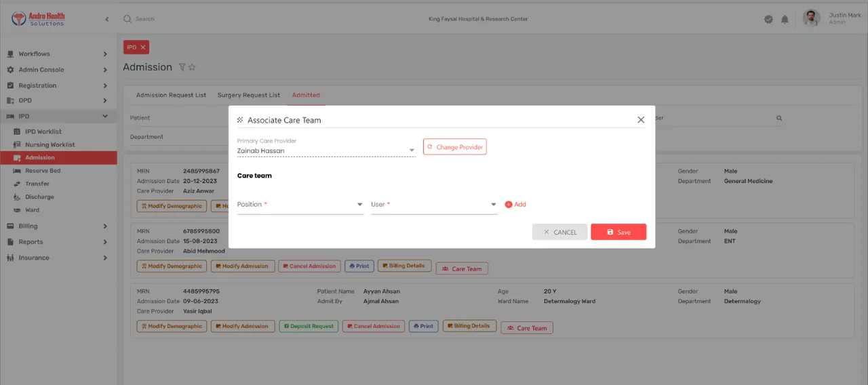Click Deposit Request for Ayyan Ahsan
This screenshot has height=385, width=868.
309,326
